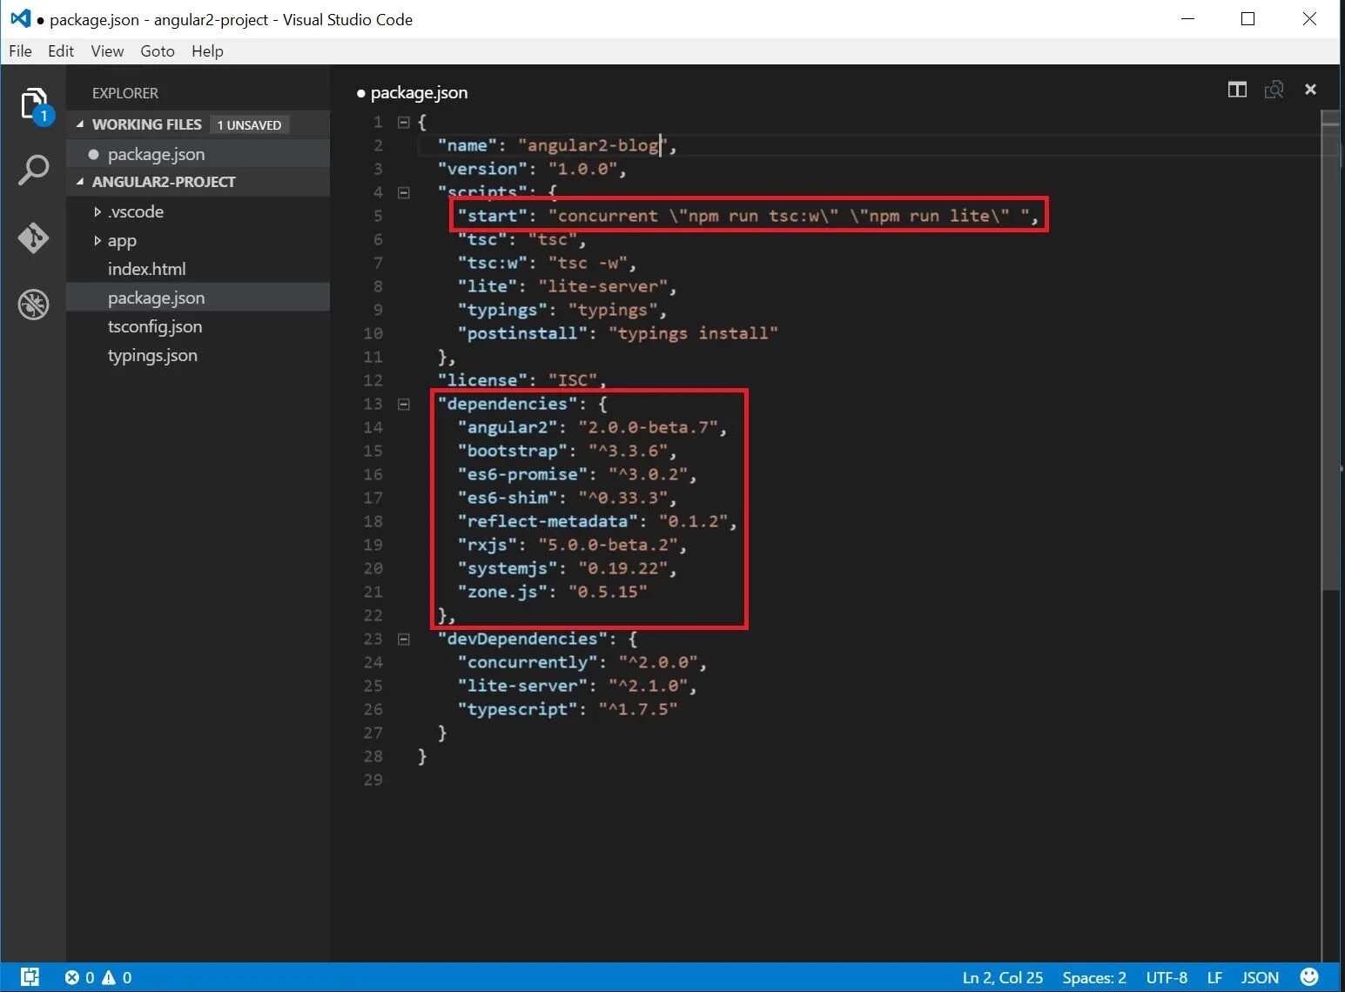Click the "start" script key
1345x992 pixels.
click(x=493, y=216)
